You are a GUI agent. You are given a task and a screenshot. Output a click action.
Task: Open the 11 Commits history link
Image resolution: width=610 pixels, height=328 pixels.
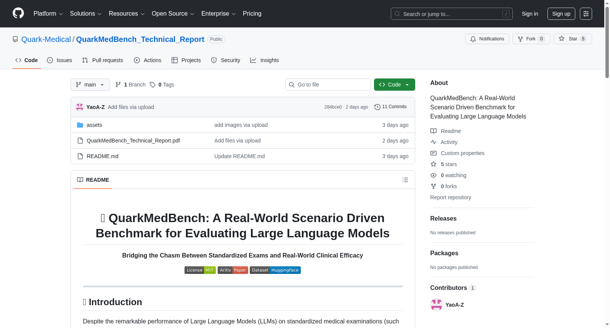coord(391,107)
